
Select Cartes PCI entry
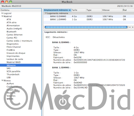point(12,38)
